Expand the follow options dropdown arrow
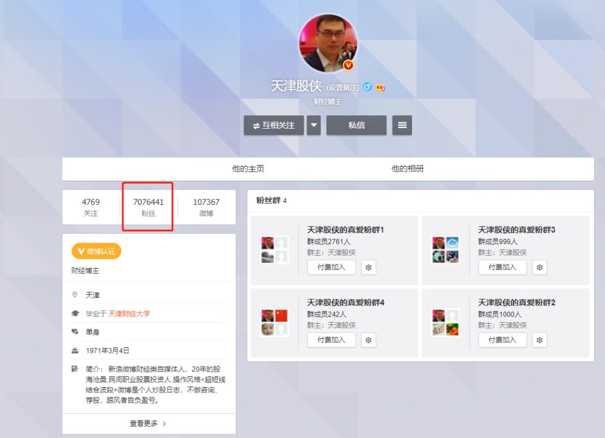The width and height of the screenshot is (605, 438). click(313, 125)
